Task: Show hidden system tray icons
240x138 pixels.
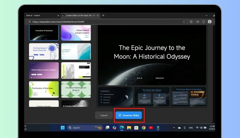Action: pyautogui.click(x=174, y=128)
